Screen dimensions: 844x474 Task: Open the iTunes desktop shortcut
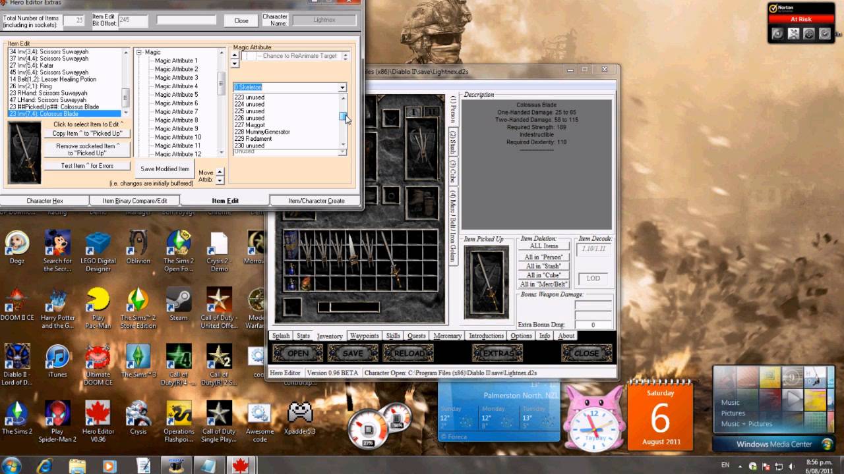pyautogui.click(x=57, y=361)
